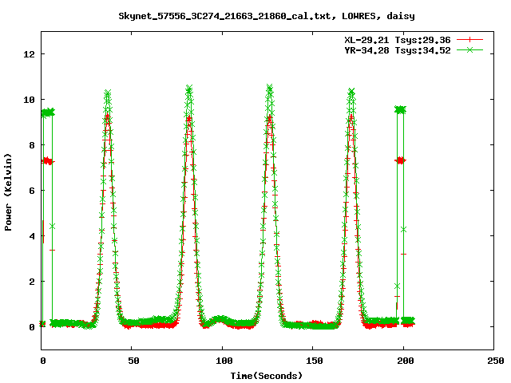
Task: Click the top of the fourth peak near 171 seconds
Action: click(x=351, y=92)
